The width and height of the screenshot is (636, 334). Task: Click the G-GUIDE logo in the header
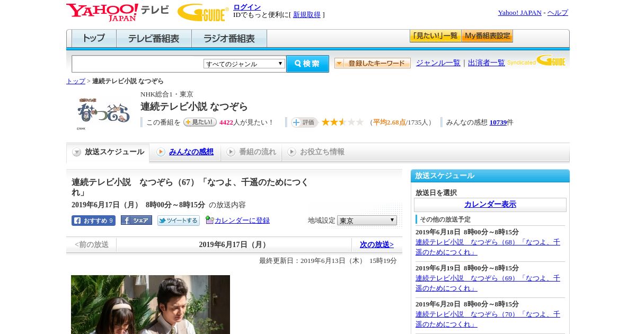203,12
